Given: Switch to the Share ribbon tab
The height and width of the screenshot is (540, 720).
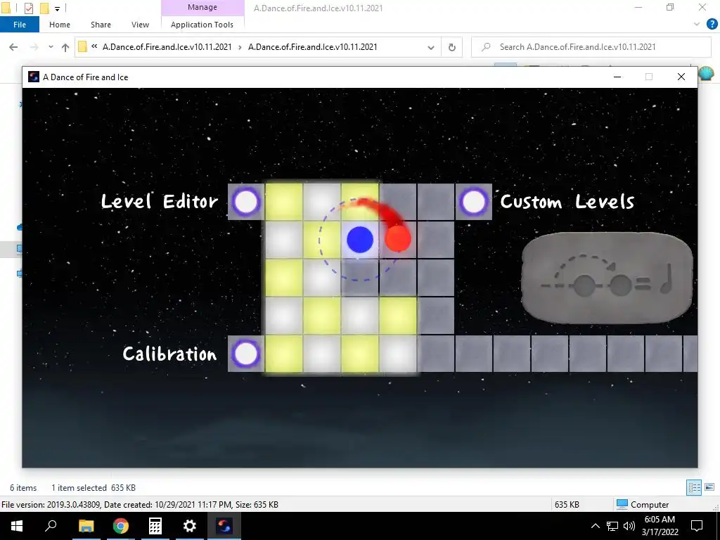Looking at the screenshot, I should (x=101, y=25).
